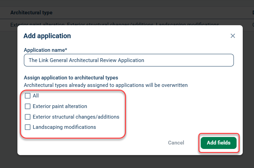Click the Add application dialog title
The height and width of the screenshot is (168, 254).
pyautogui.click(x=47, y=36)
